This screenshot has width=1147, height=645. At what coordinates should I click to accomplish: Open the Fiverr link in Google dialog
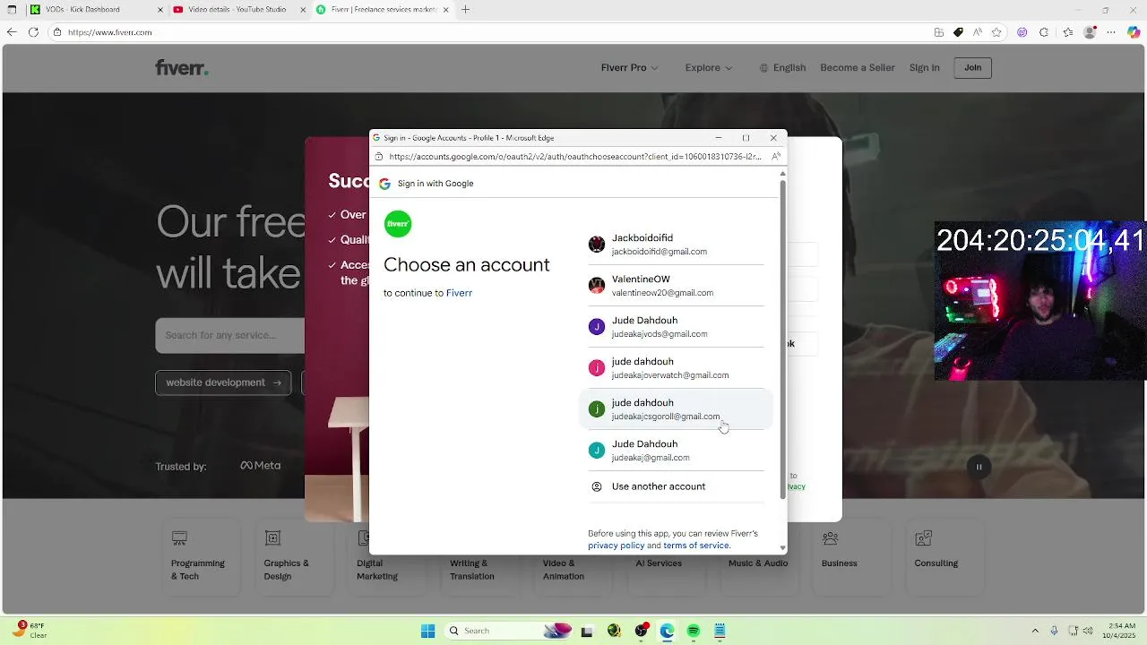click(459, 293)
